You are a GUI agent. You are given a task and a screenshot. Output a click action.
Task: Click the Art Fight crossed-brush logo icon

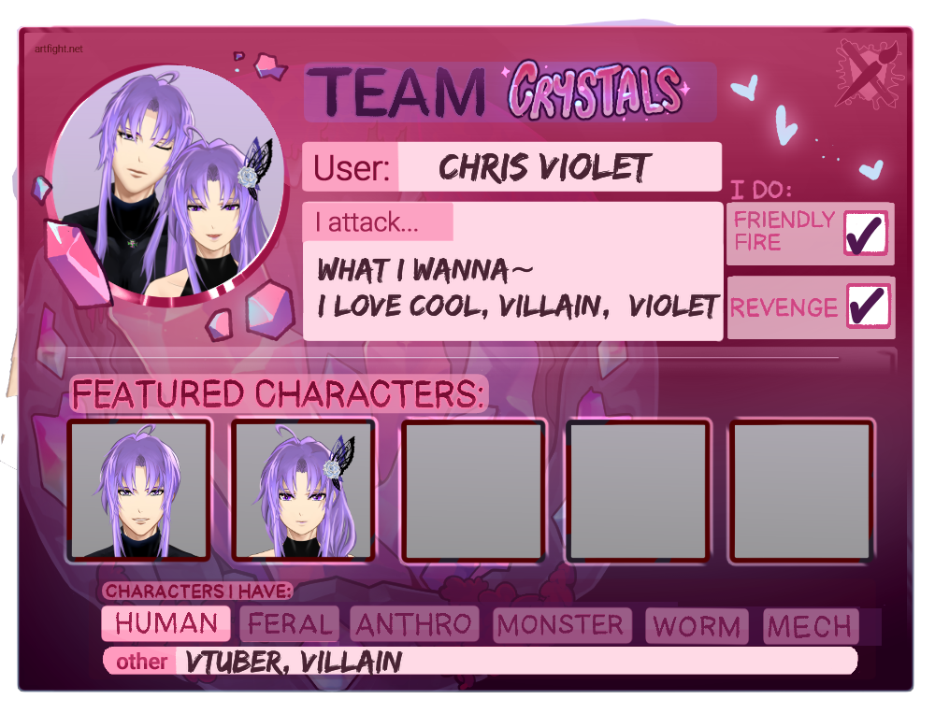(x=870, y=74)
